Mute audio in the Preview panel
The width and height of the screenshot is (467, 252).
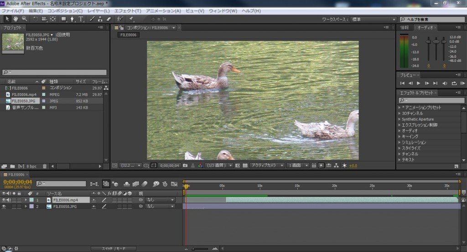(445, 83)
